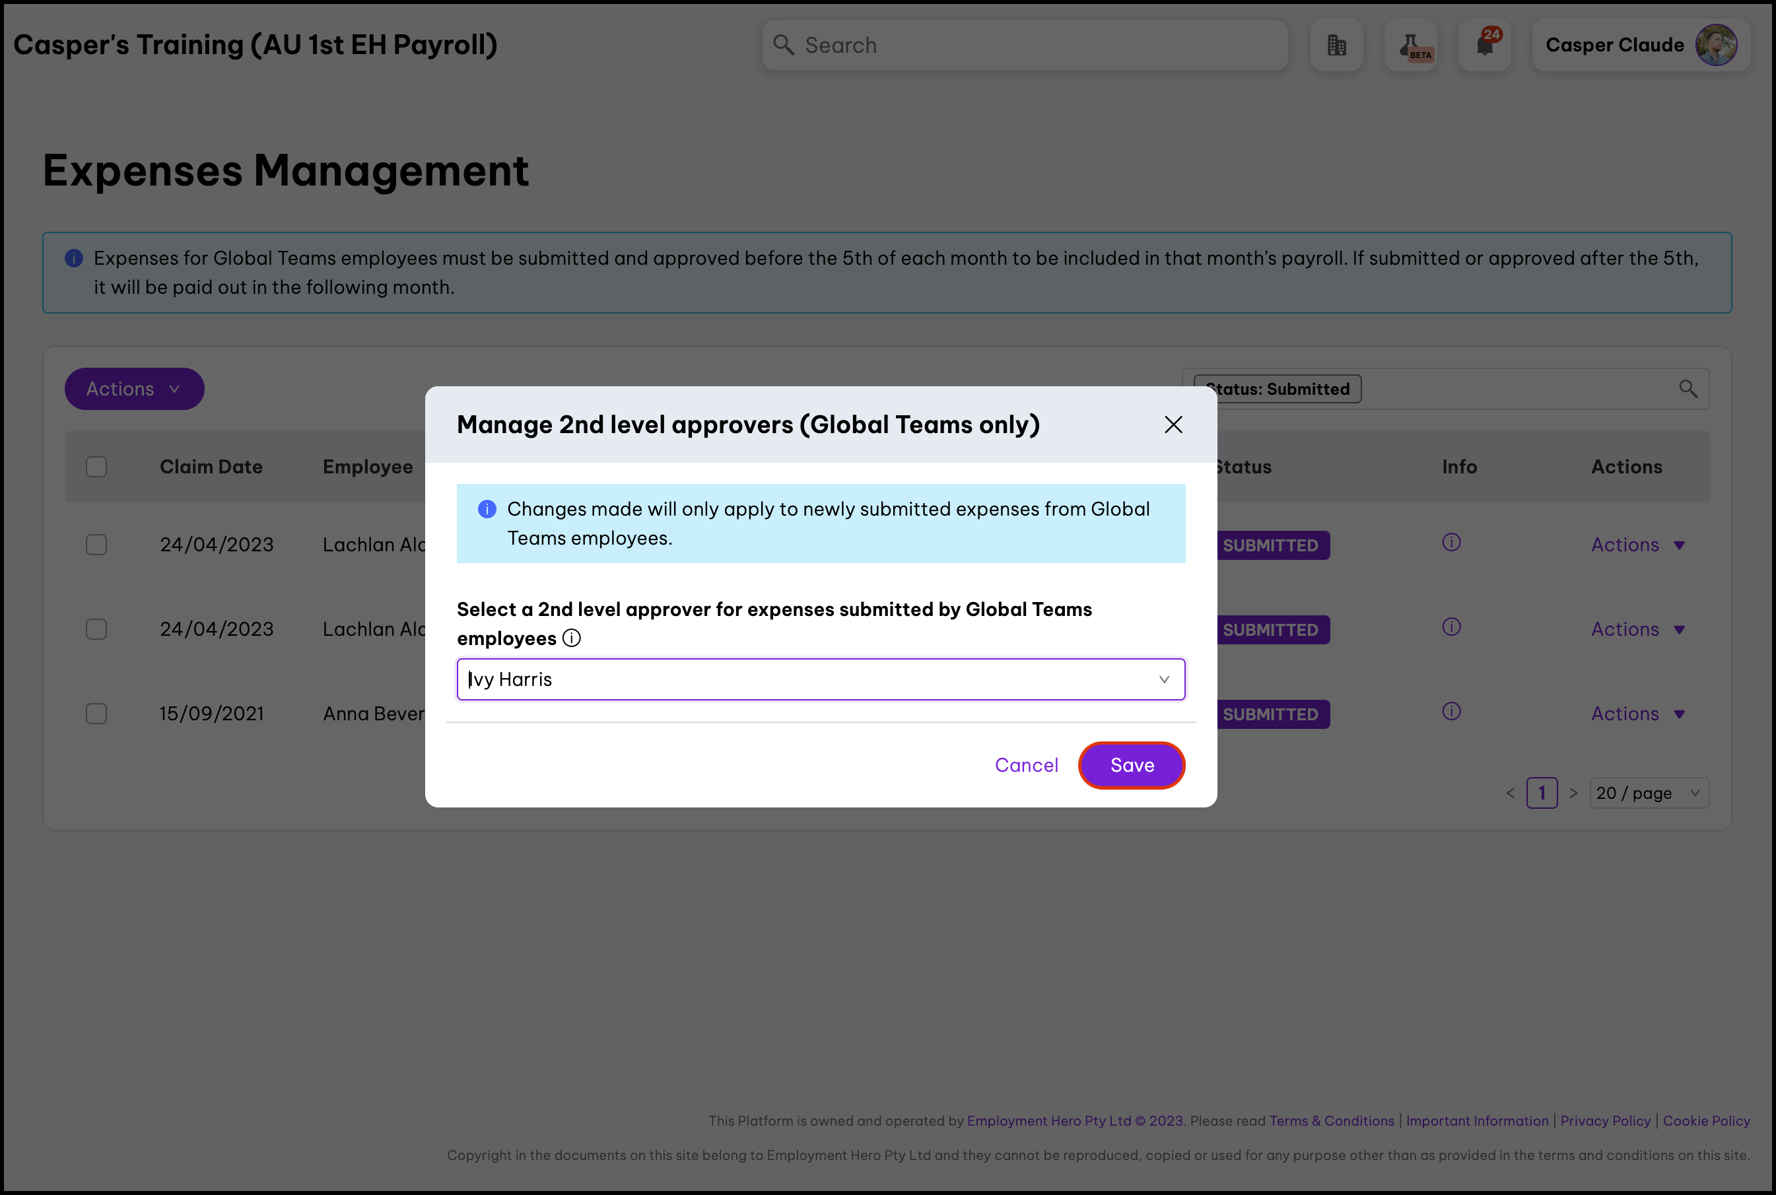Click info icon for 15/09/2021 claim

1451,712
